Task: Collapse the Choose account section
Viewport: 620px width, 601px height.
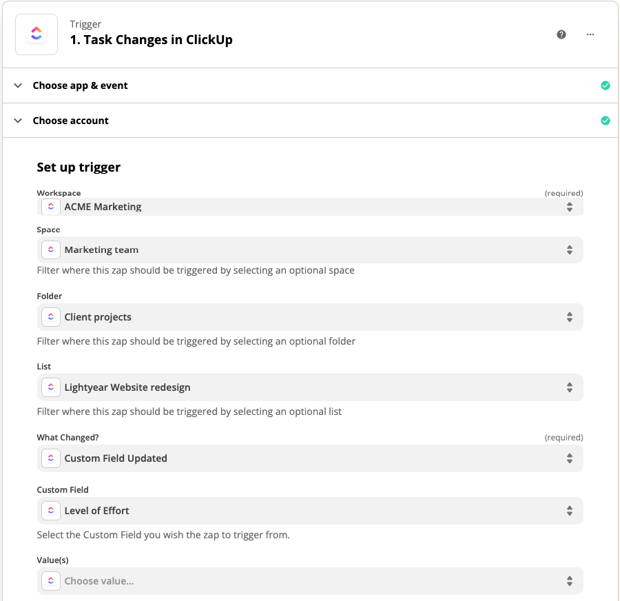Action: (18, 120)
